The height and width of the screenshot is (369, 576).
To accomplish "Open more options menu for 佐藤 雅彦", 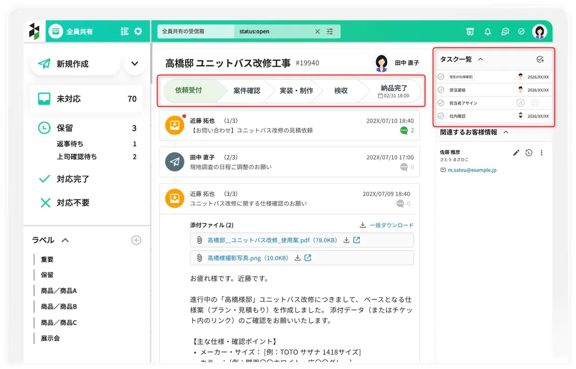I will [x=541, y=153].
